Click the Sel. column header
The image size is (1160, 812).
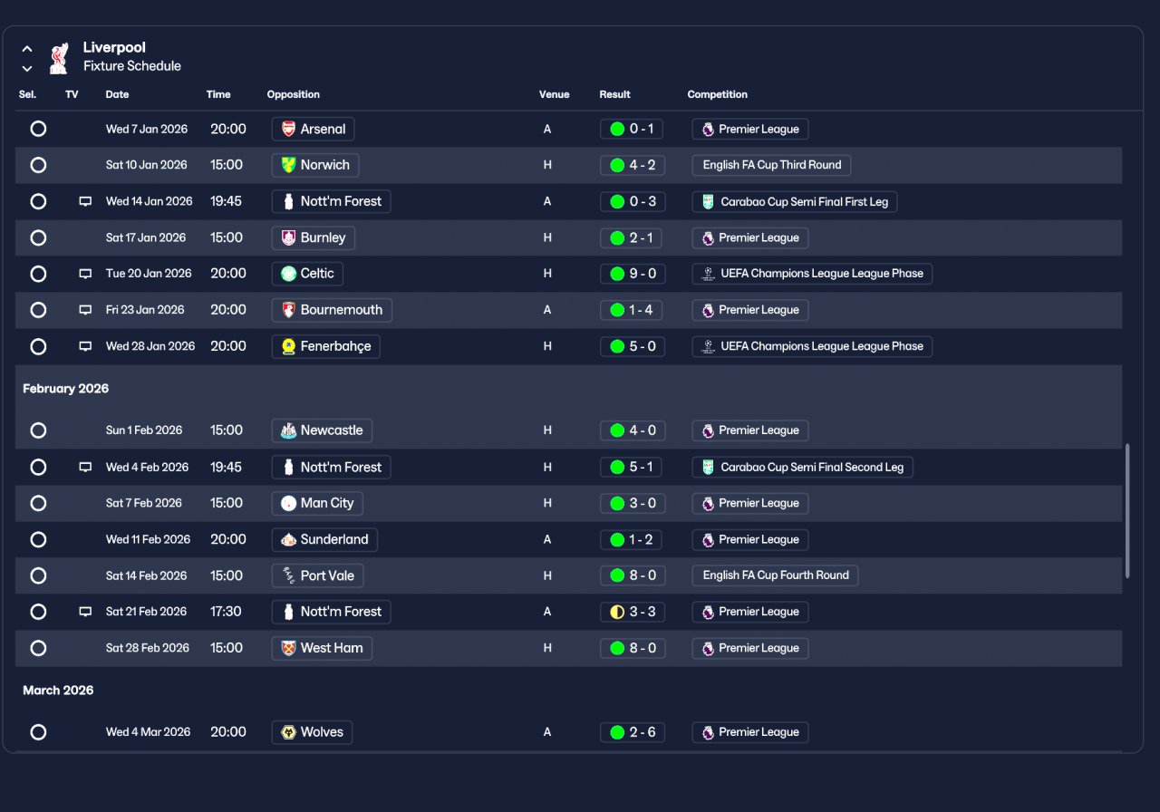27,94
